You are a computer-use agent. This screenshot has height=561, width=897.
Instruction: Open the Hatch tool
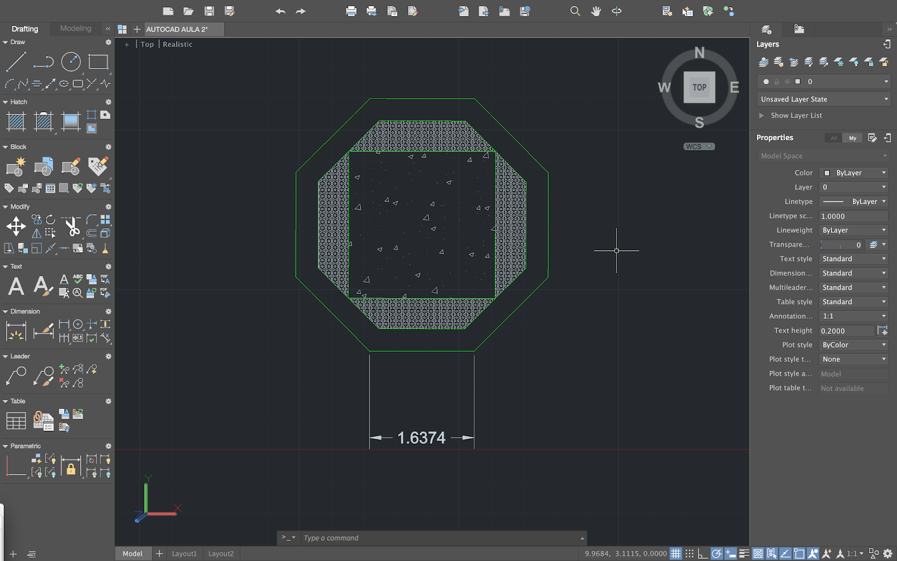coord(15,121)
